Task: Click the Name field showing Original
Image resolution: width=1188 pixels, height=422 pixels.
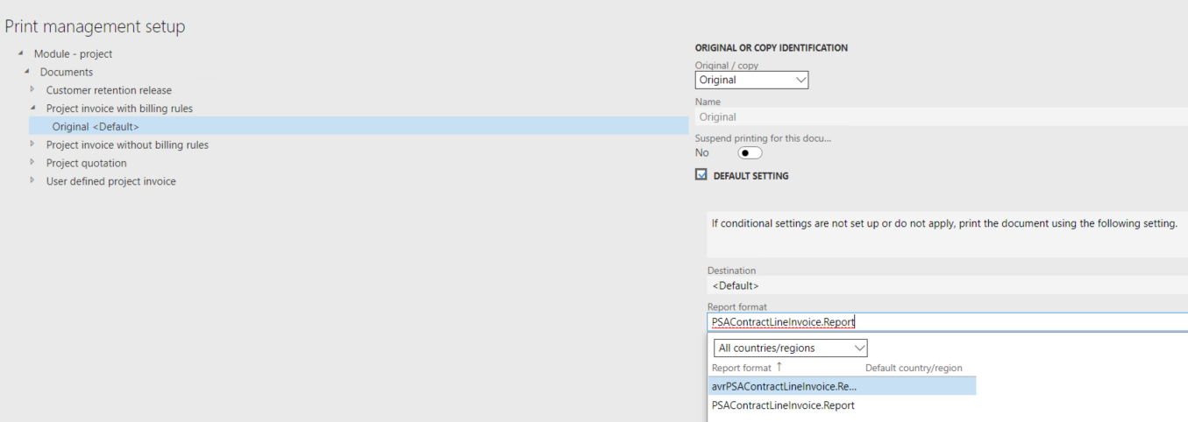Action: pos(942,116)
